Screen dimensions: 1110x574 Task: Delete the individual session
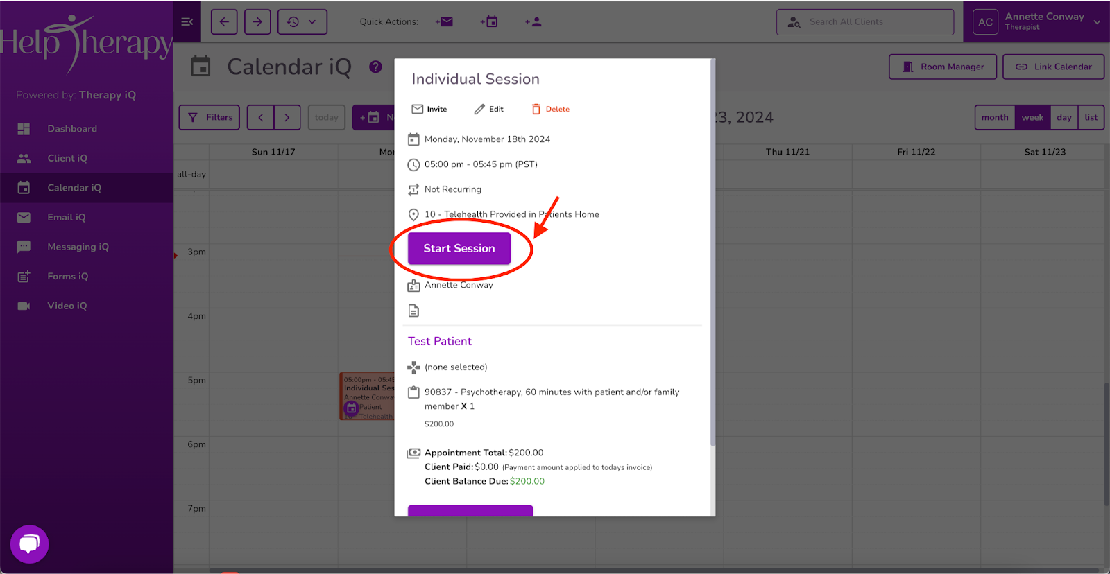pos(550,109)
